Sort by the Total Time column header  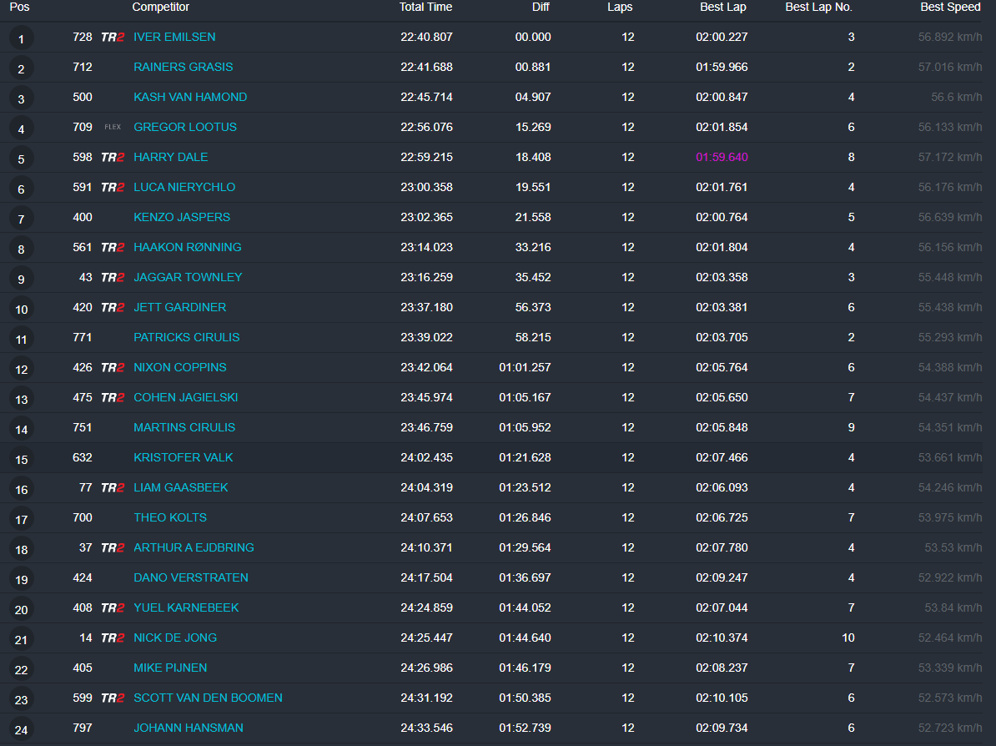tap(425, 7)
